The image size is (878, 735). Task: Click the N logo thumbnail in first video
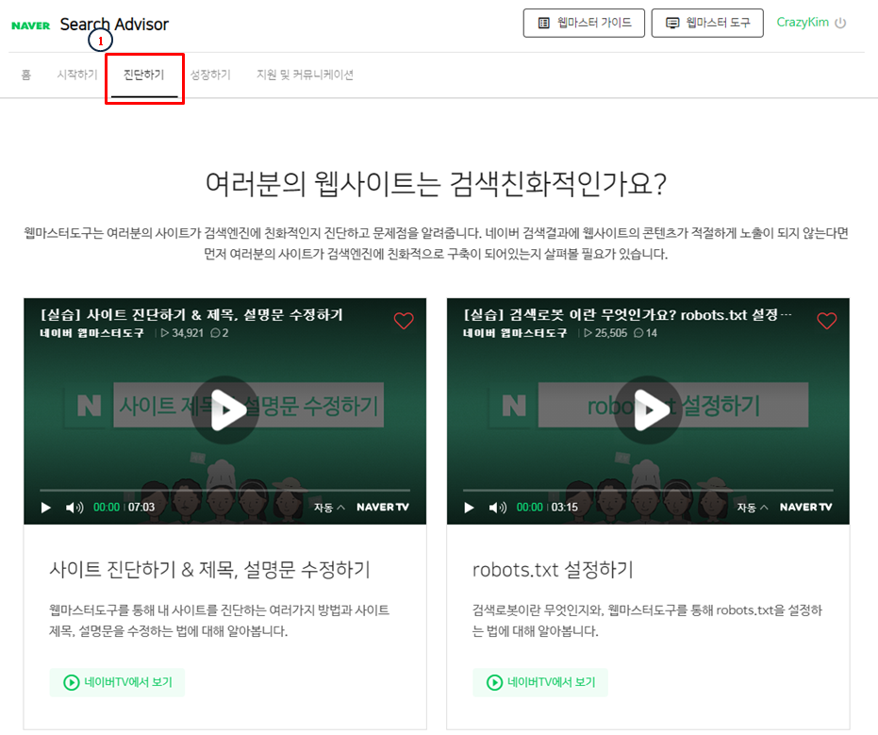coord(89,406)
